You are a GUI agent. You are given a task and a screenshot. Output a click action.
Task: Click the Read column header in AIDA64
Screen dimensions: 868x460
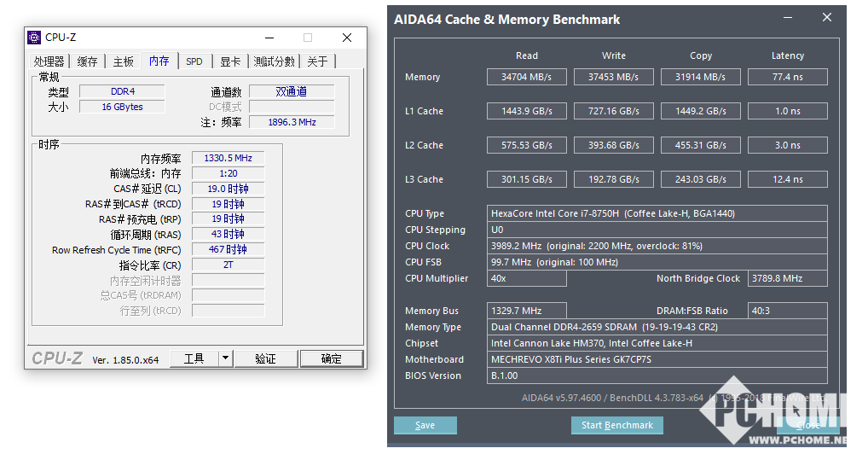click(526, 55)
